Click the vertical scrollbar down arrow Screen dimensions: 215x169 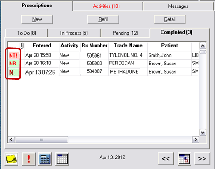[203, 133]
